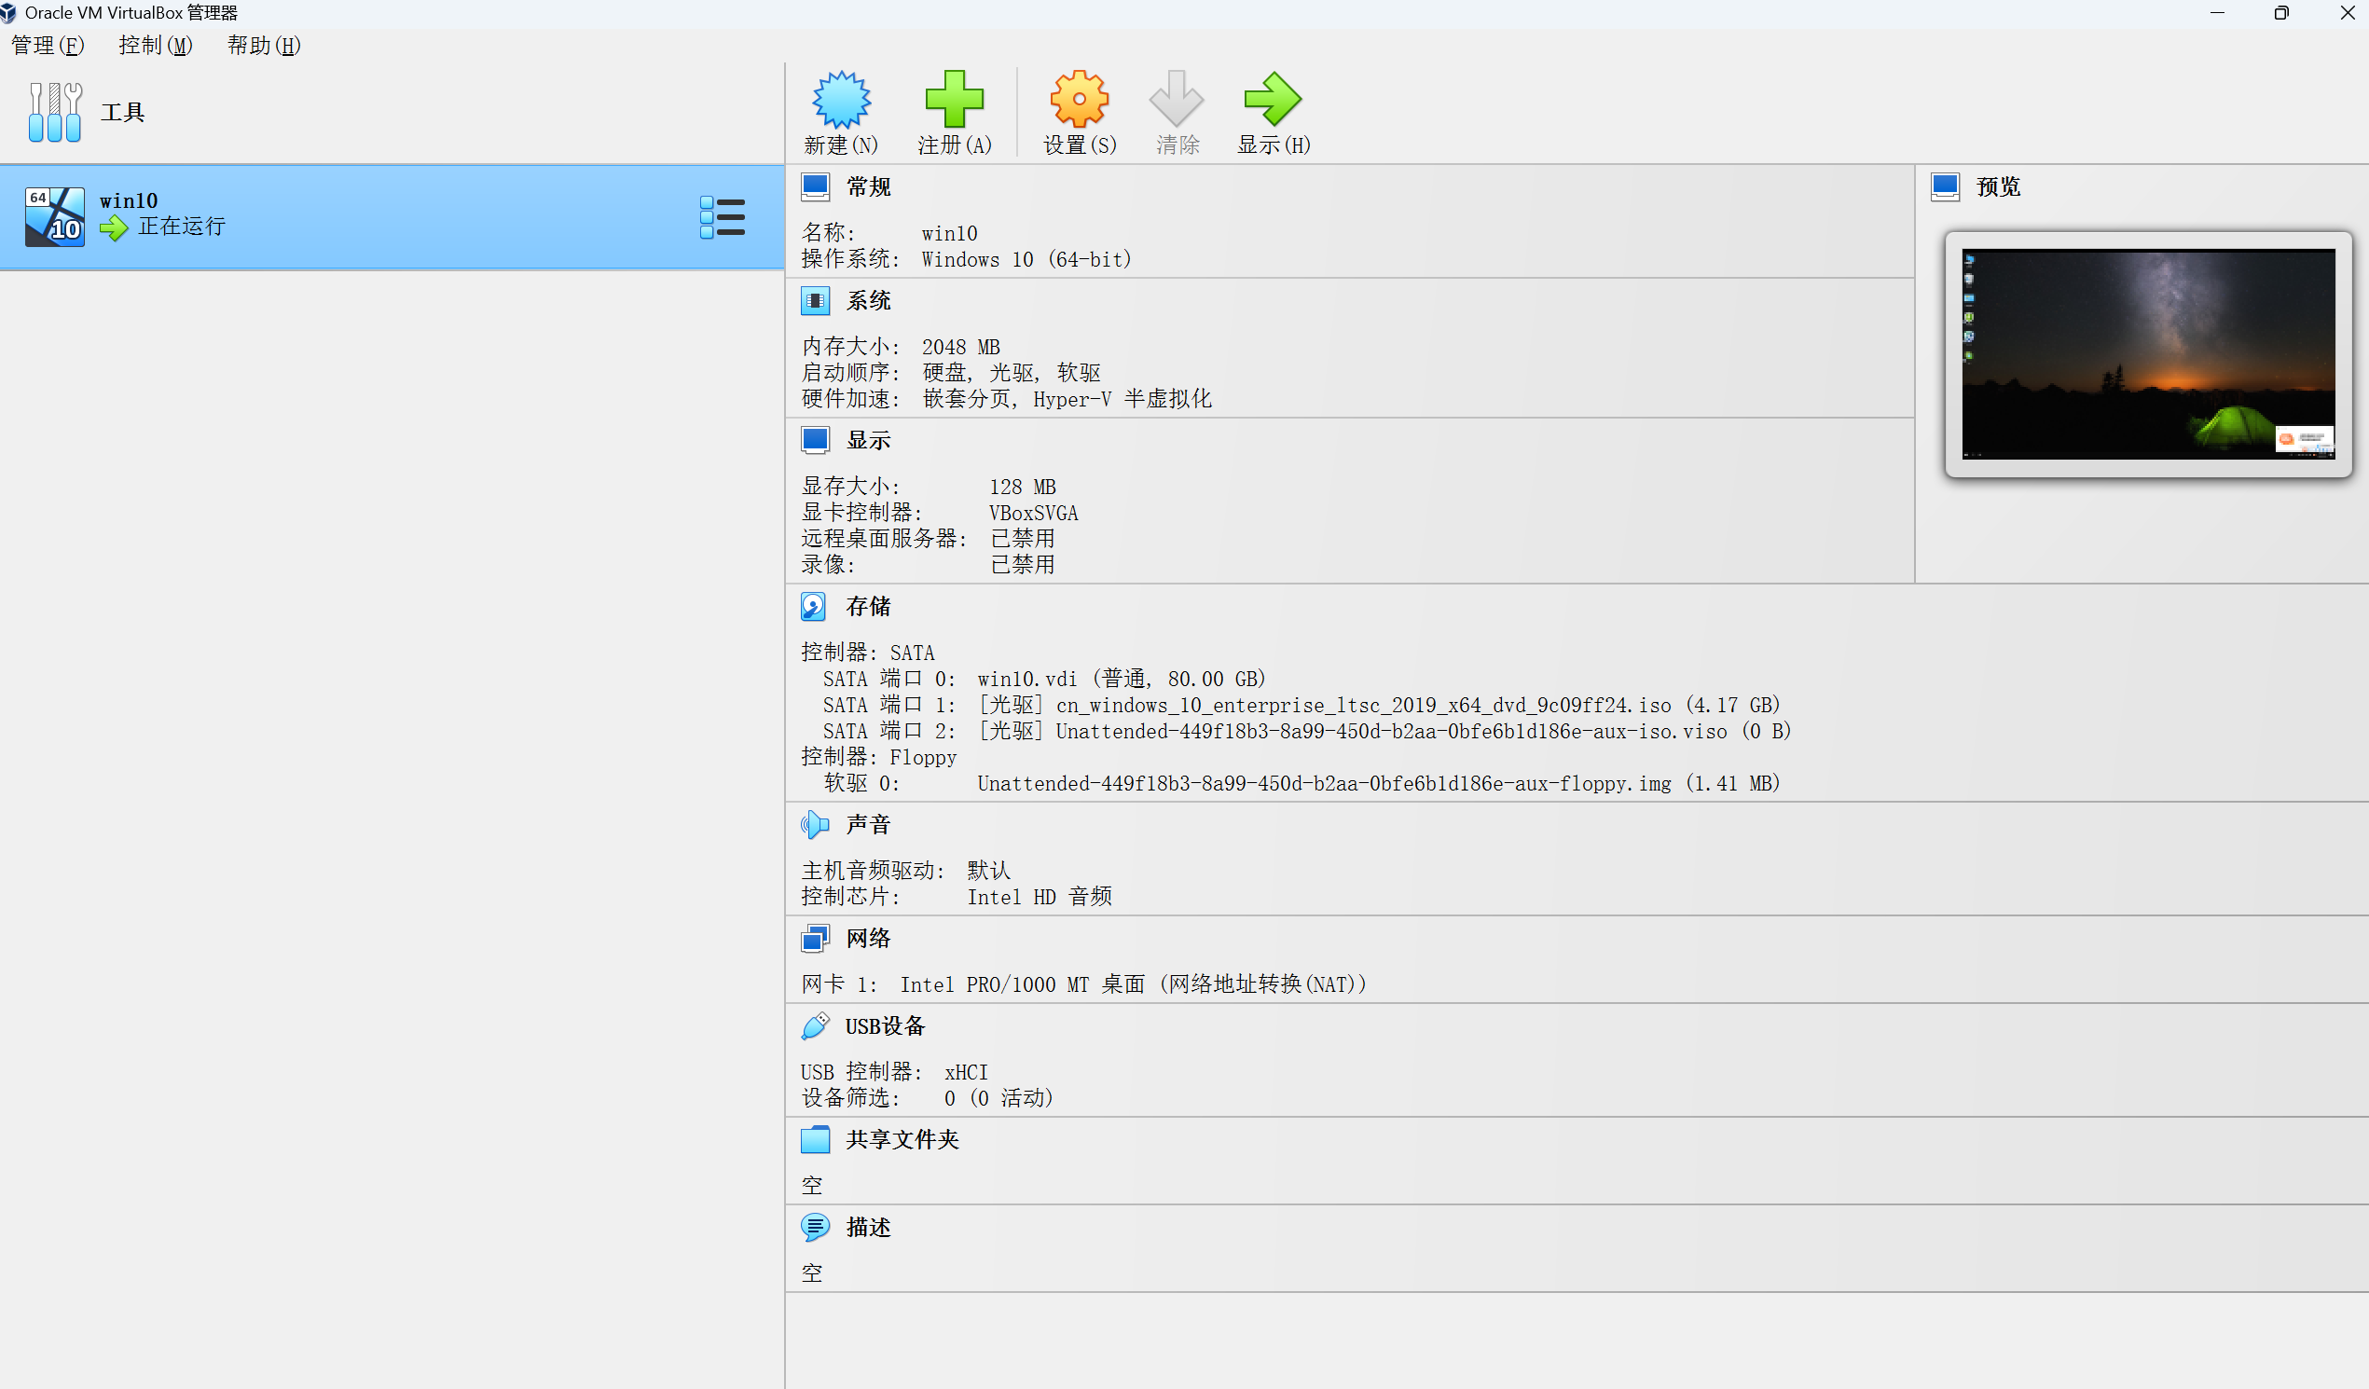Select the Tools (工具) icon in sidebar
The width and height of the screenshot is (2369, 1389).
tap(54, 112)
